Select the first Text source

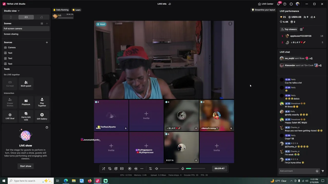(26, 53)
